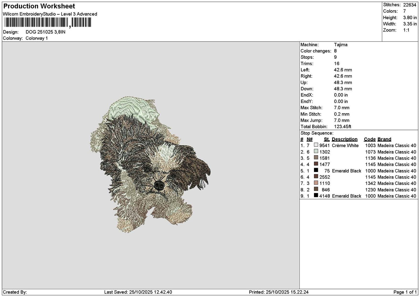Click "Wilcom EmbroideryStudio – Level 3 Advanced" text
This screenshot has width=420, height=297.
pyautogui.click(x=50, y=14)
